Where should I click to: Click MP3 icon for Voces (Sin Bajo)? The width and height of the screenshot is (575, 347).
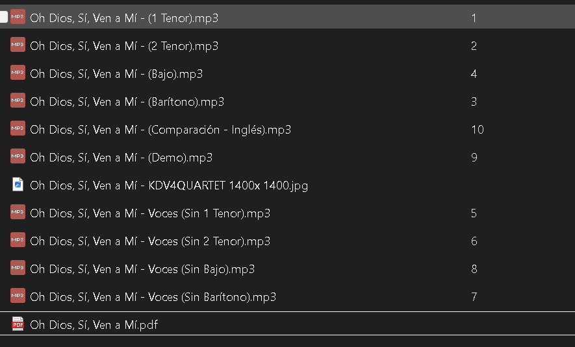(18, 269)
